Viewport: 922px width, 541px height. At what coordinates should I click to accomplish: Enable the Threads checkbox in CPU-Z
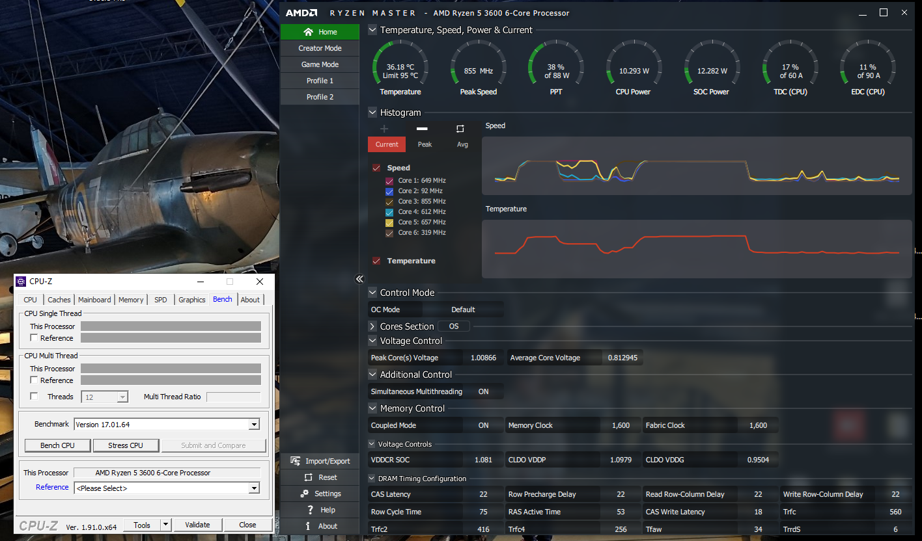tap(34, 397)
